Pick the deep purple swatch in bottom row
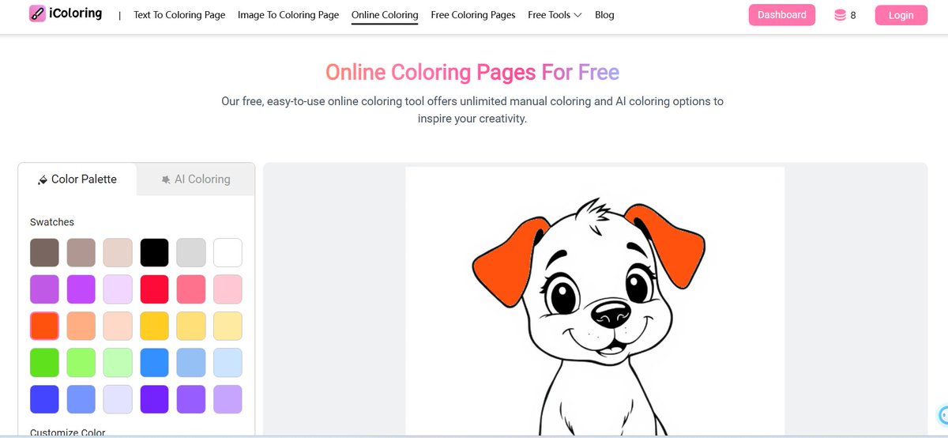 [x=155, y=399]
